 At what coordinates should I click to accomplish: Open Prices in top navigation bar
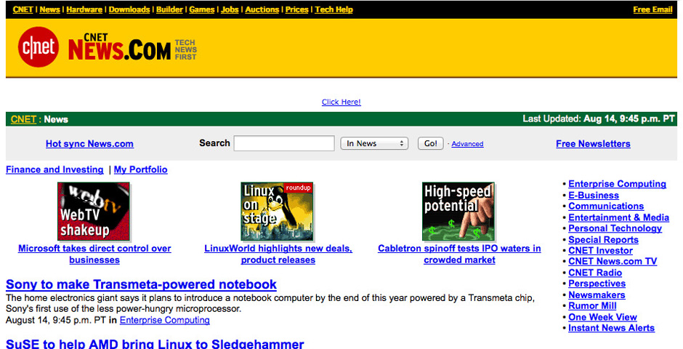coord(297,9)
